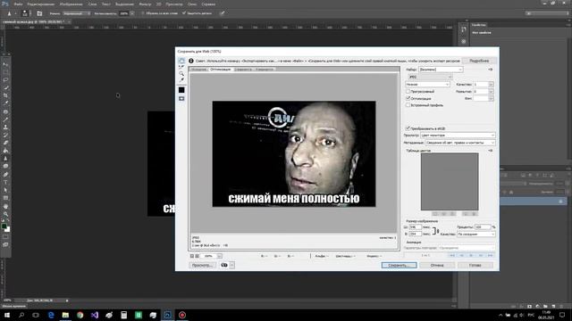The height and width of the screenshot is (321, 572).
Task: Open the Режим blend mode dropdown in options bar
Action: (76, 13)
